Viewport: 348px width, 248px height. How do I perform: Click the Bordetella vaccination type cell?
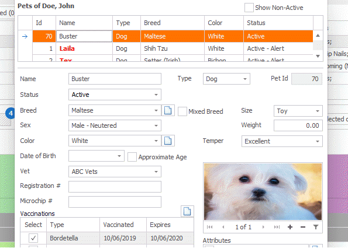pos(73,238)
